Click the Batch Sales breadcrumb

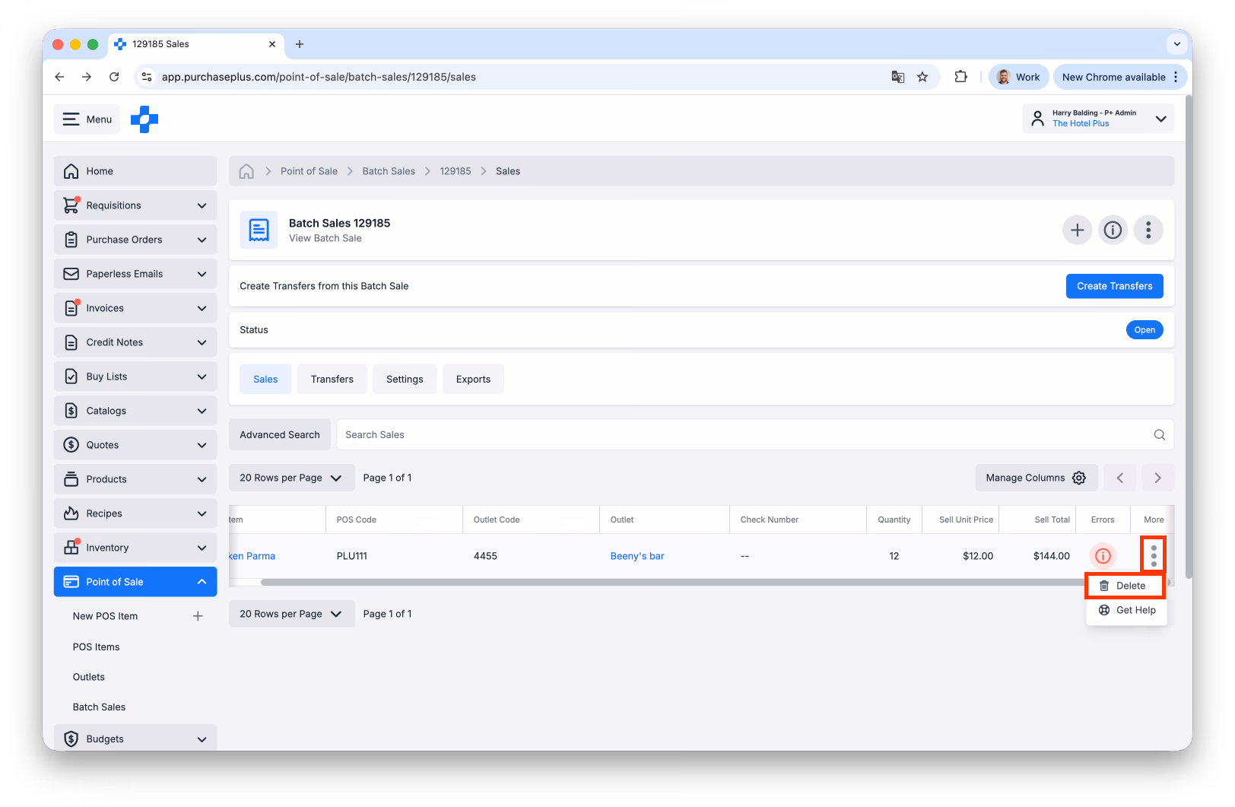pos(389,171)
